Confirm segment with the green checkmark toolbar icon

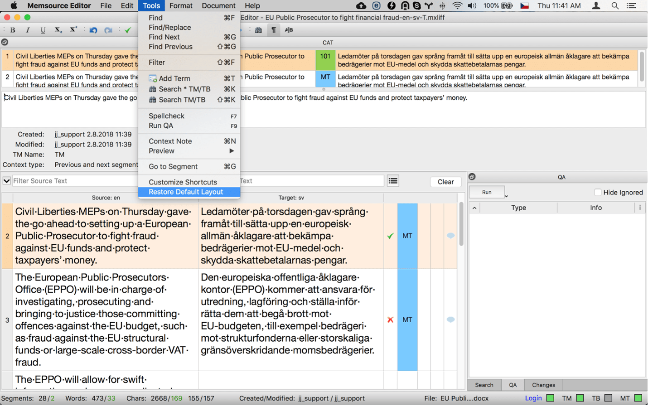click(128, 30)
